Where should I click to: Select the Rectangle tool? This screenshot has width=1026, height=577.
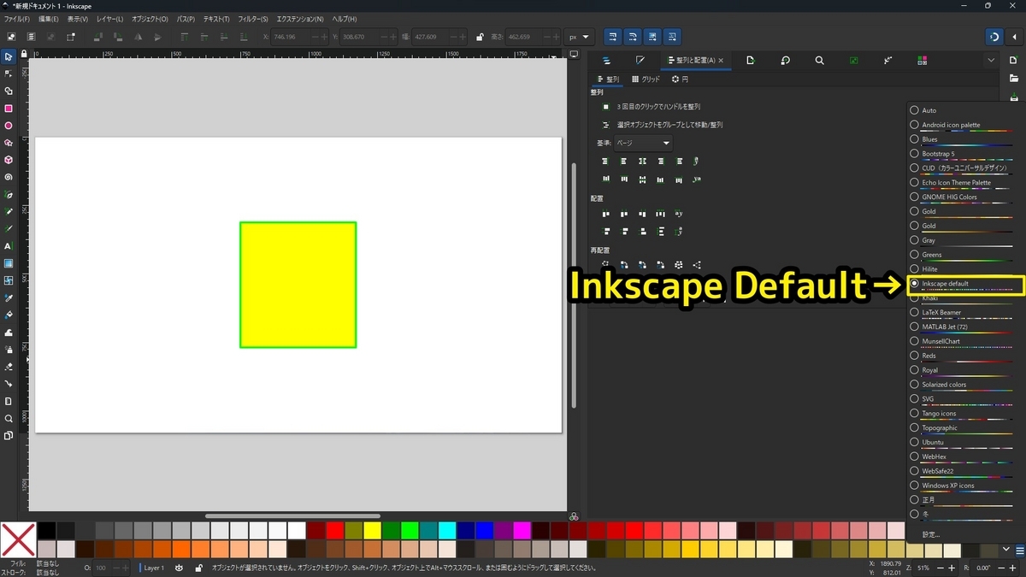pos(9,108)
